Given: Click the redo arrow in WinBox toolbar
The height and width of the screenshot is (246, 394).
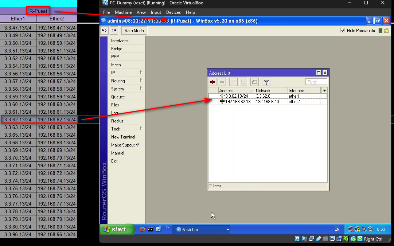Looking at the screenshot, I should click(114, 30).
